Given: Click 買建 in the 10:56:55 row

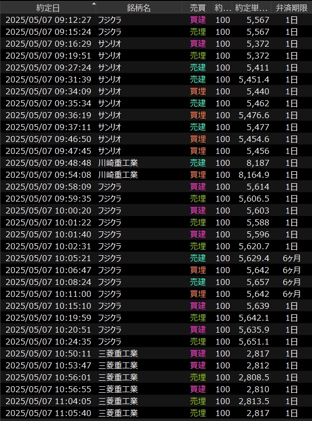Looking at the screenshot, I should [198, 389].
